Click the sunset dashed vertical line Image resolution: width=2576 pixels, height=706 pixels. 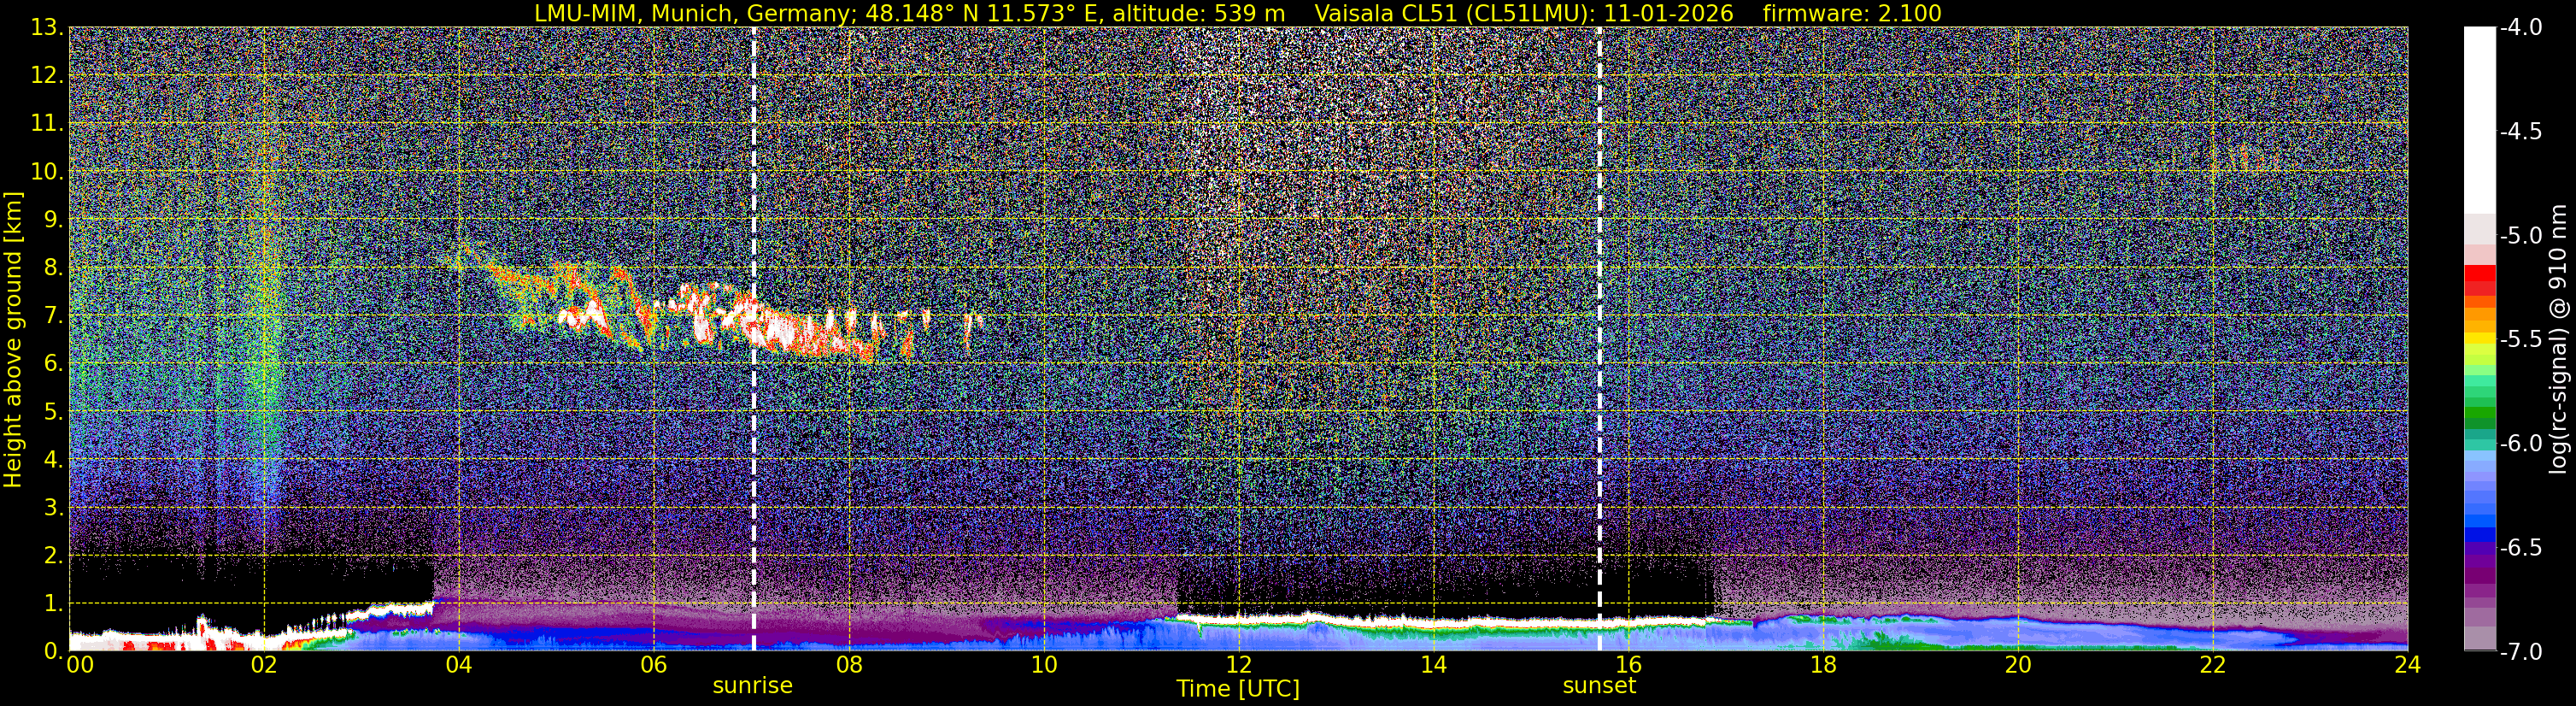tap(1599, 338)
